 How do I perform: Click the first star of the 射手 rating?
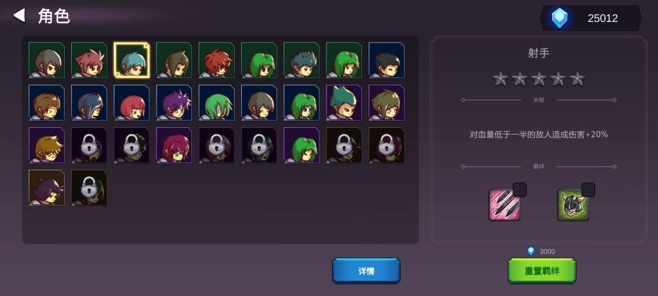[500, 79]
